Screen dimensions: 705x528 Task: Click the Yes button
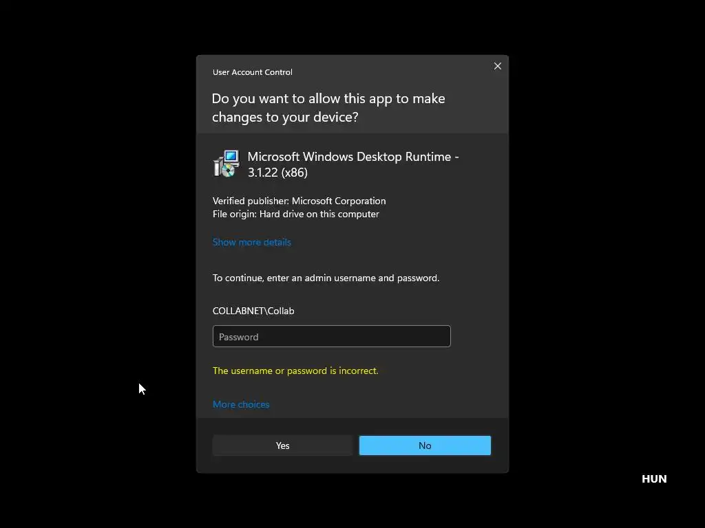pyautogui.click(x=282, y=445)
